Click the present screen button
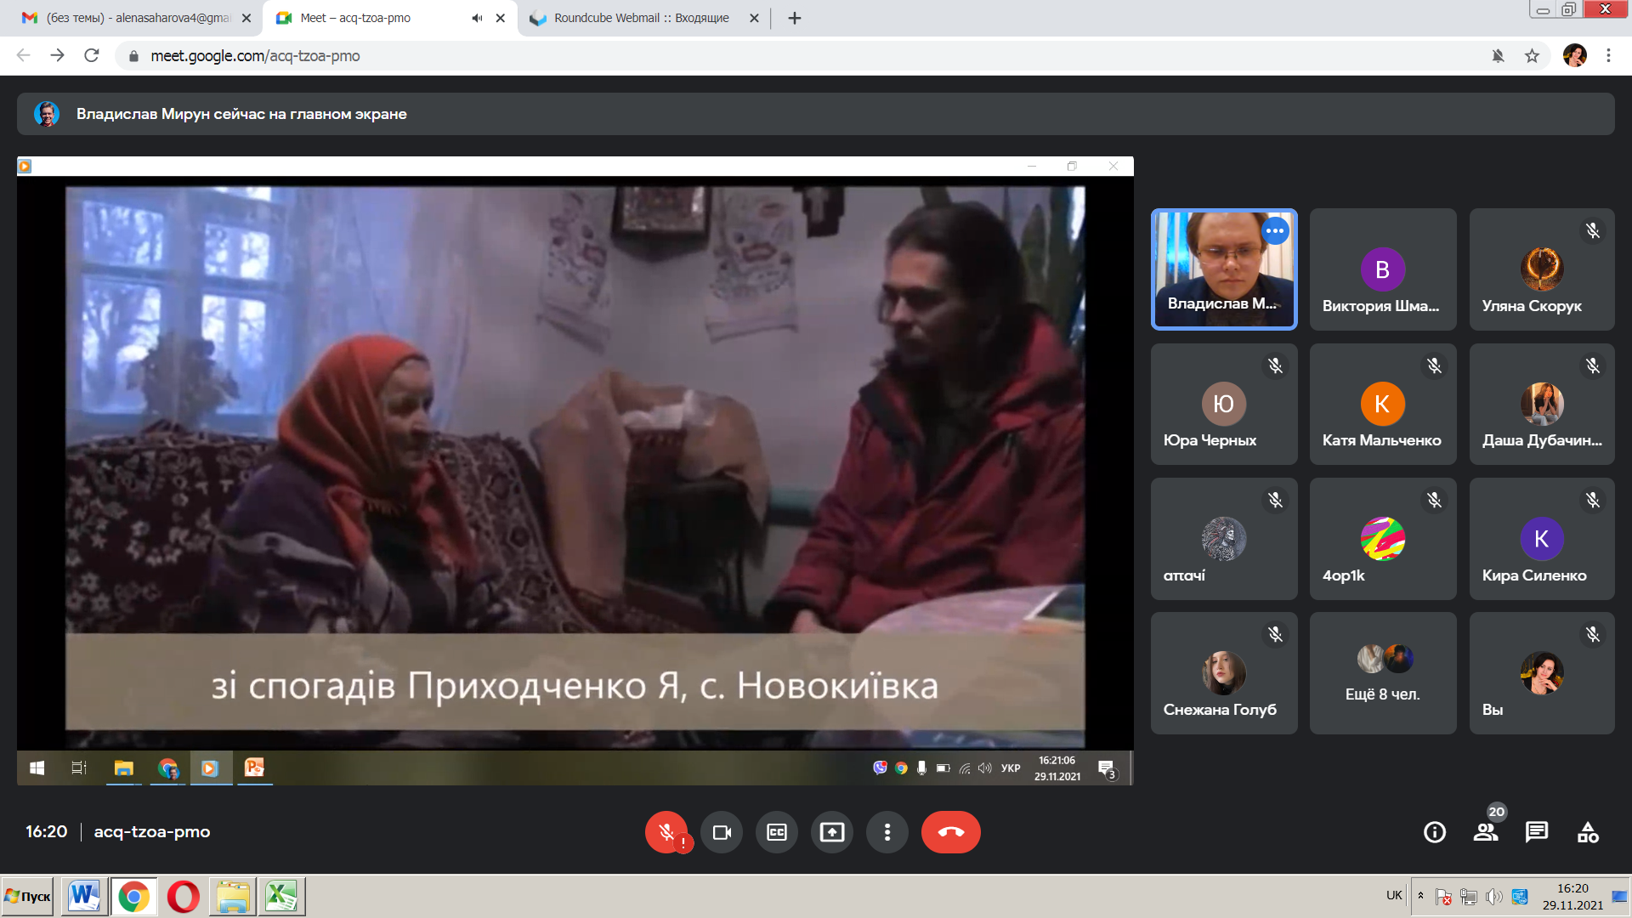Screen dimensions: 1632x918 832,832
